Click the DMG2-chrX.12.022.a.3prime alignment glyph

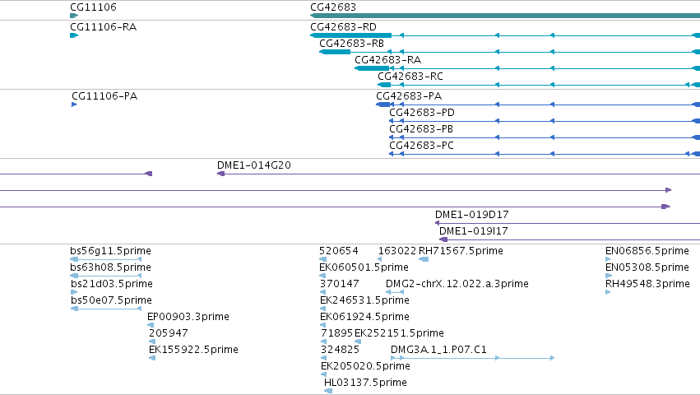point(395,292)
